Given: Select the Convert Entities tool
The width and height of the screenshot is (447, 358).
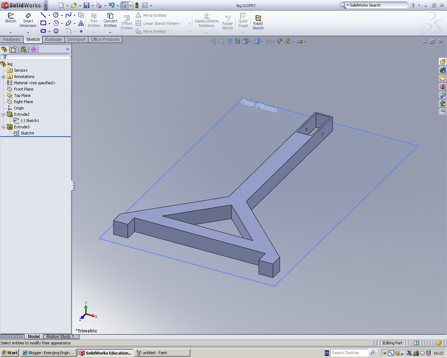Looking at the screenshot, I should point(110,20).
